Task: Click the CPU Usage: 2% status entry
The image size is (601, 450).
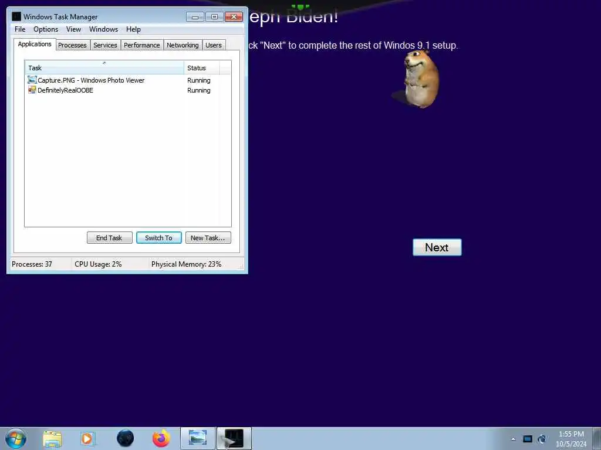Action: [98, 264]
